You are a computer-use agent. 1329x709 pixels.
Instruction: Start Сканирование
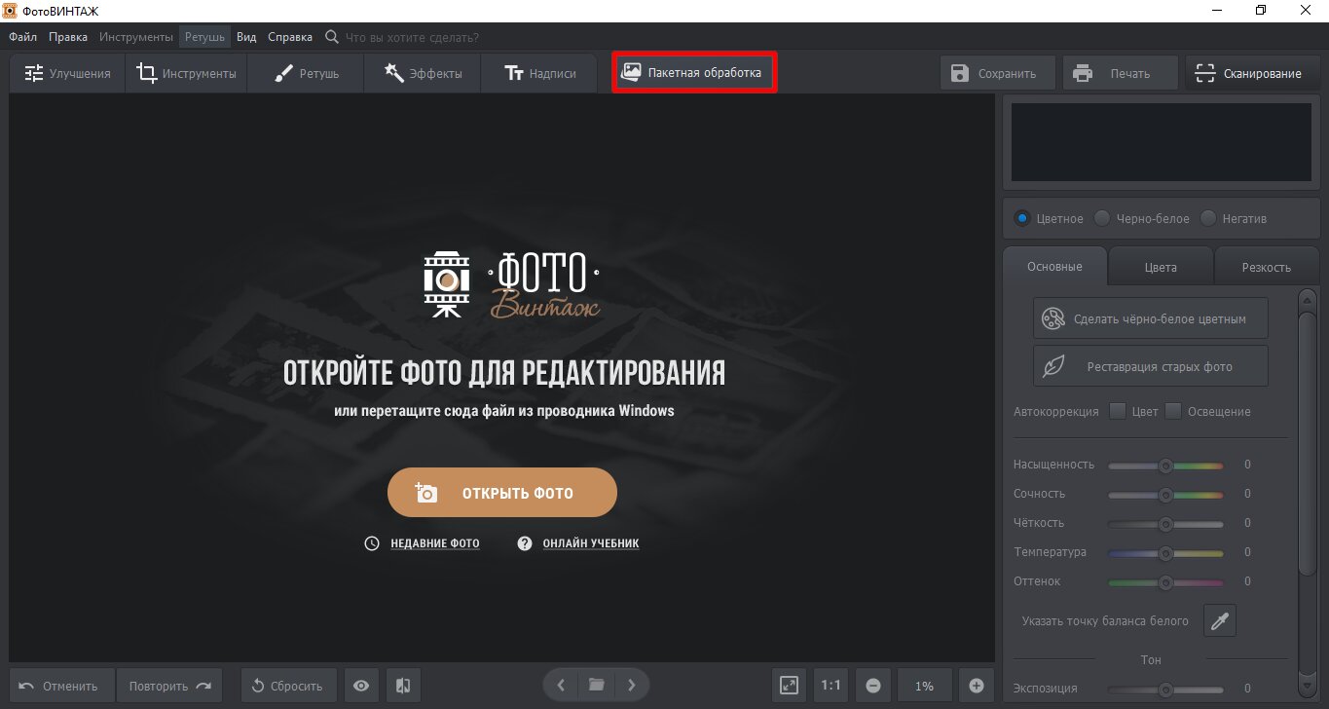point(1252,72)
